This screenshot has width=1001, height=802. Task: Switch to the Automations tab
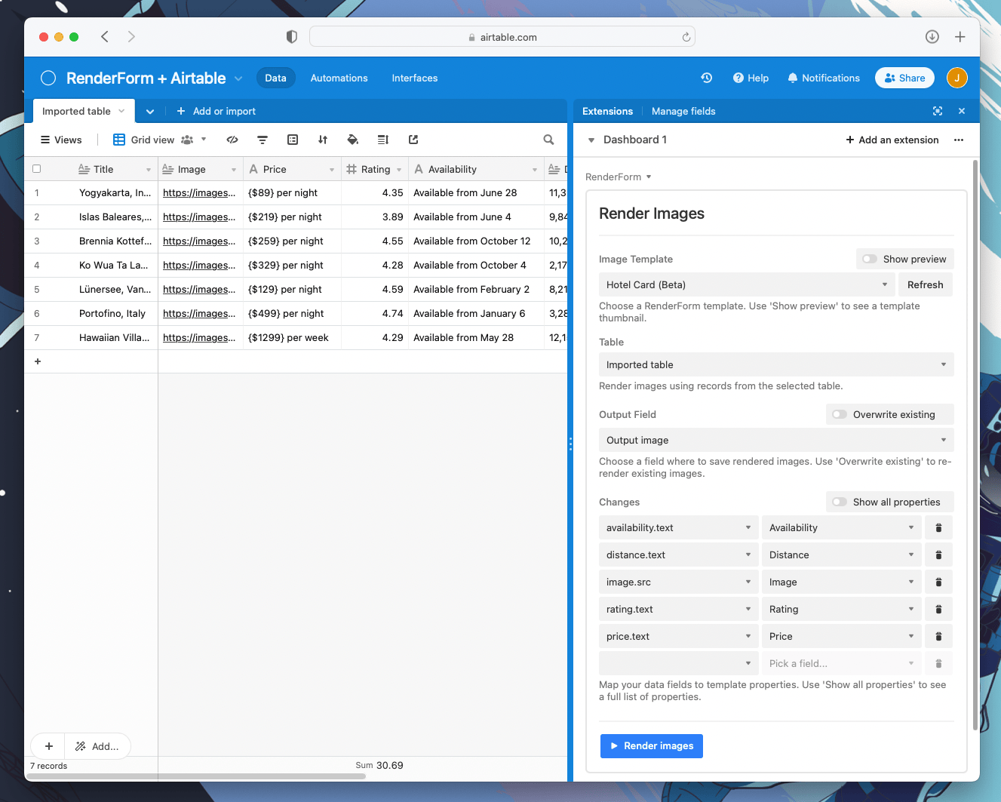pos(339,78)
